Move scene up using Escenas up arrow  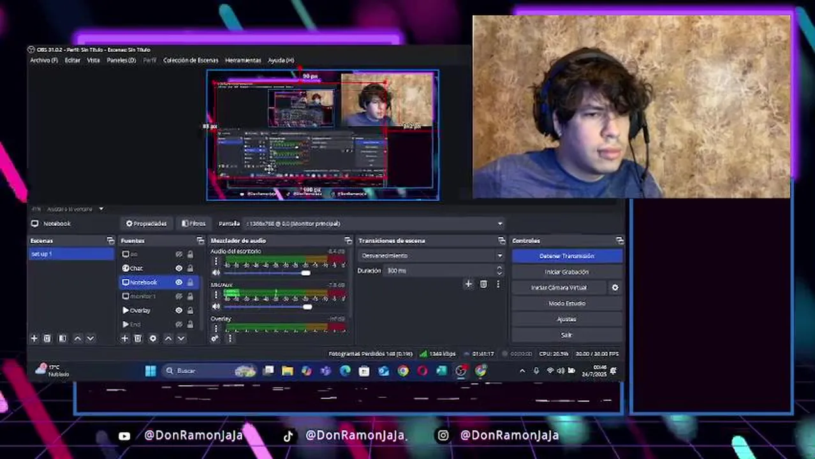(x=78, y=339)
